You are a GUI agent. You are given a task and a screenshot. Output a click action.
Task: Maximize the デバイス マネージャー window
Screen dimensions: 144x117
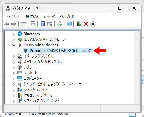tap(120, 8)
